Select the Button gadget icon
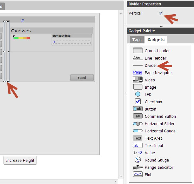The height and width of the screenshot is (184, 194). pyautogui.click(x=138, y=109)
